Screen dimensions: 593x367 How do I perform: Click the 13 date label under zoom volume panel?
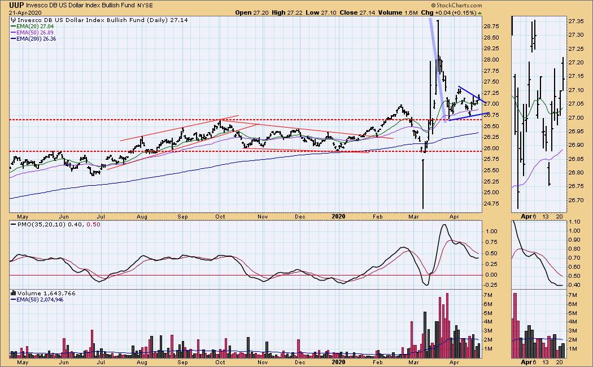546,362
